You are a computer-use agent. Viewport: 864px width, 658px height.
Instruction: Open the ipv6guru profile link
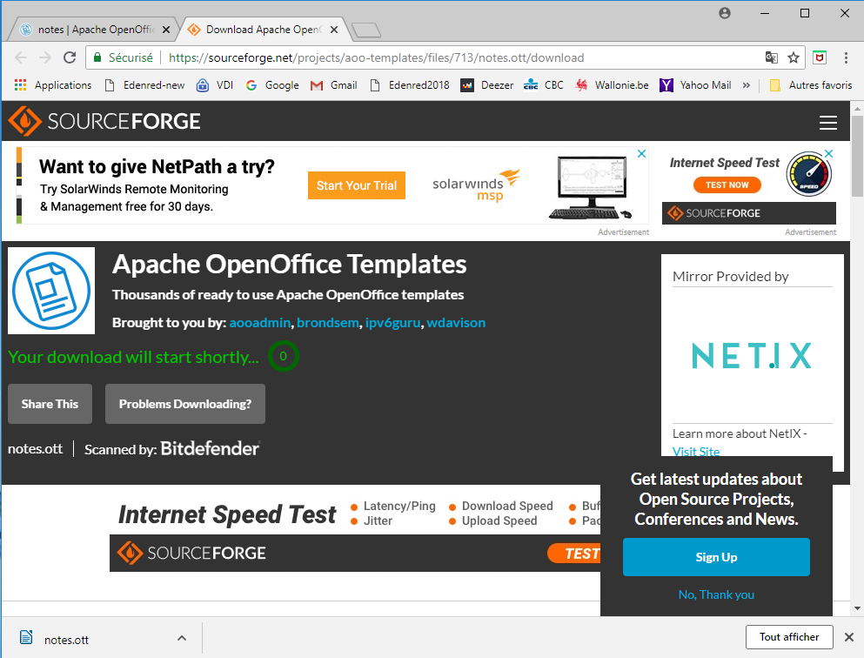(x=392, y=322)
